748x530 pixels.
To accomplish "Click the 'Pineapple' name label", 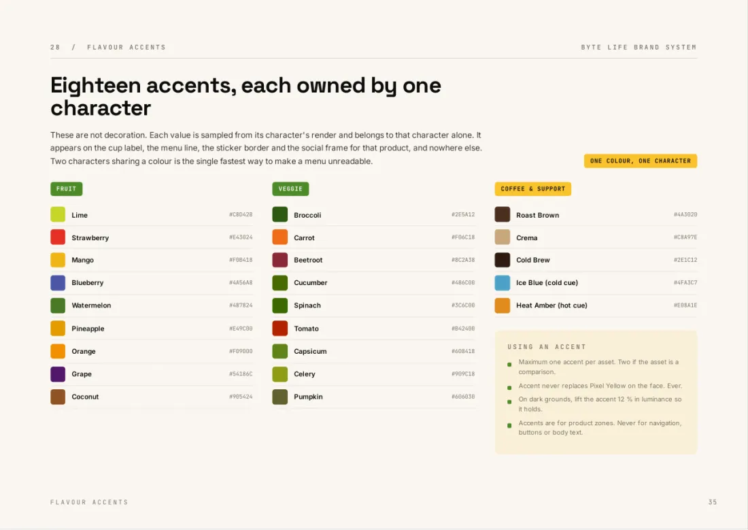I will click(88, 329).
